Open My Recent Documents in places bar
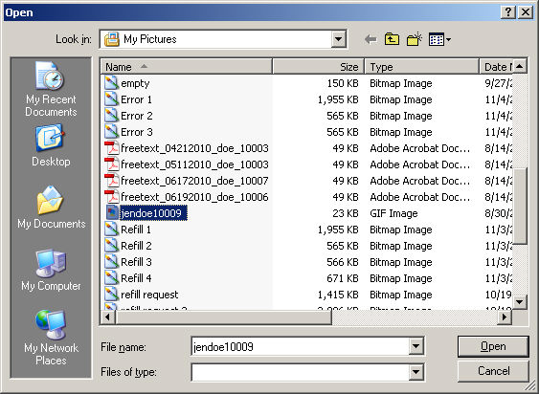 coord(51,89)
